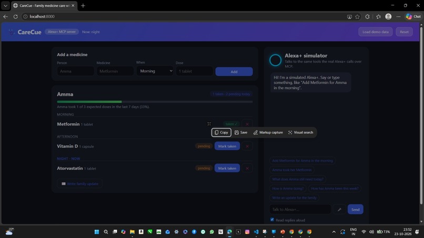Open the When dropdown showing Morning
The width and height of the screenshot is (424, 238).
click(155, 71)
